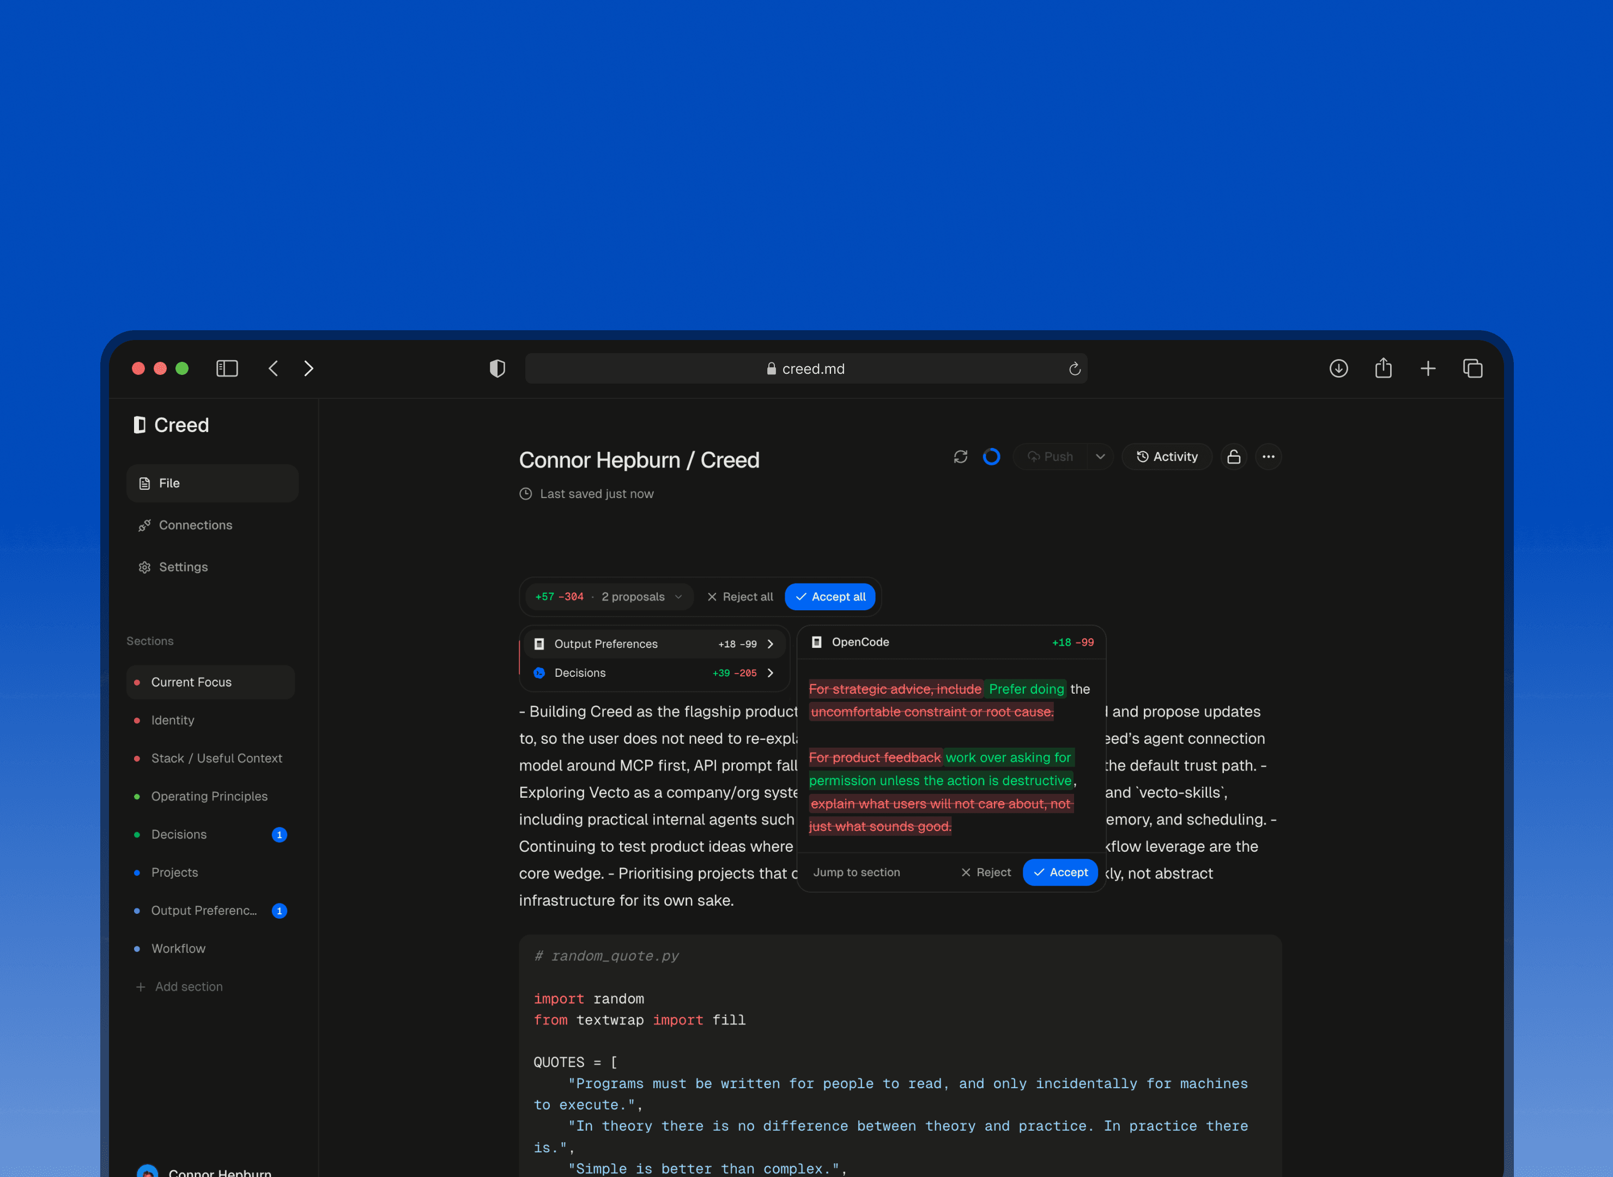This screenshot has width=1613, height=1177.
Task: Expand the Push dropdown arrow
Action: pos(1100,457)
